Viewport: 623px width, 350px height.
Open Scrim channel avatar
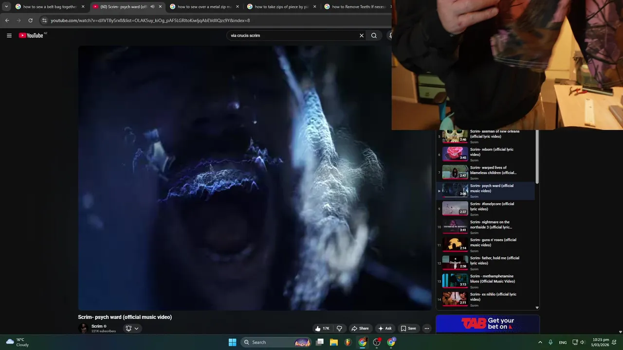pyautogui.click(x=83, y=329)
